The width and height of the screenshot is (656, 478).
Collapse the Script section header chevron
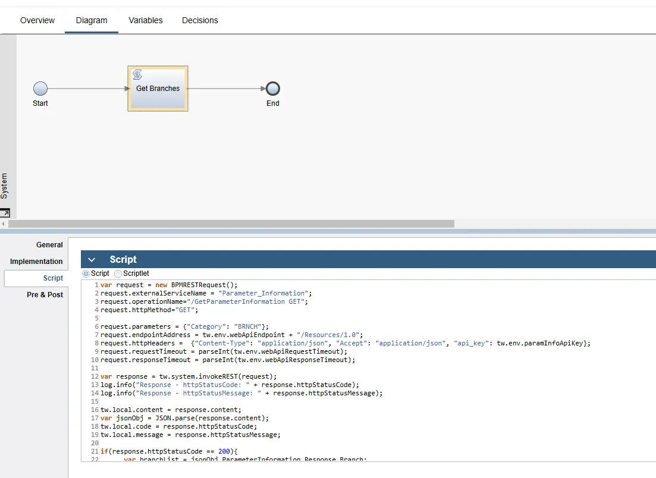tap(91, 259)
